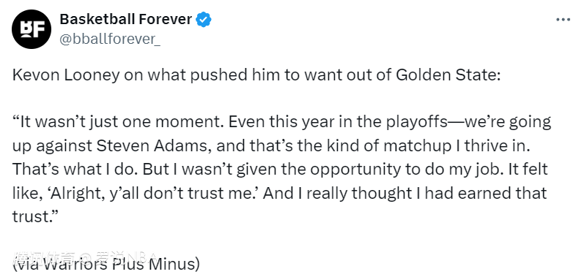Open the BF profile avatar
The width and height of the screenshot is (587, 277).
click(x=32, y=29)
